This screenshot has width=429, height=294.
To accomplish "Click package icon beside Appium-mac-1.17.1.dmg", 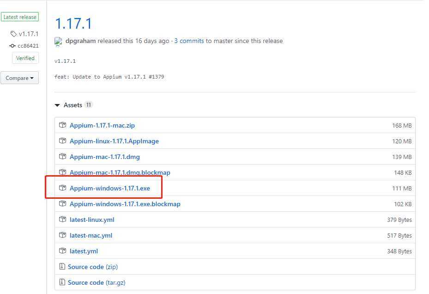I will 63,156.
